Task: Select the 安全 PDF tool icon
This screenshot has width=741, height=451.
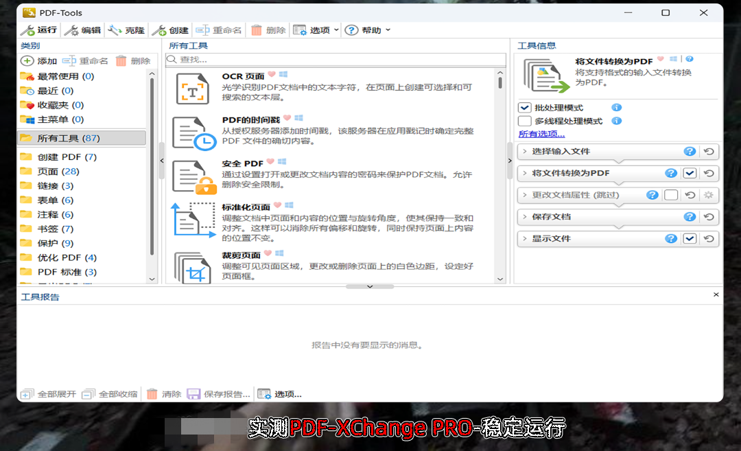Action: point(194,177)
